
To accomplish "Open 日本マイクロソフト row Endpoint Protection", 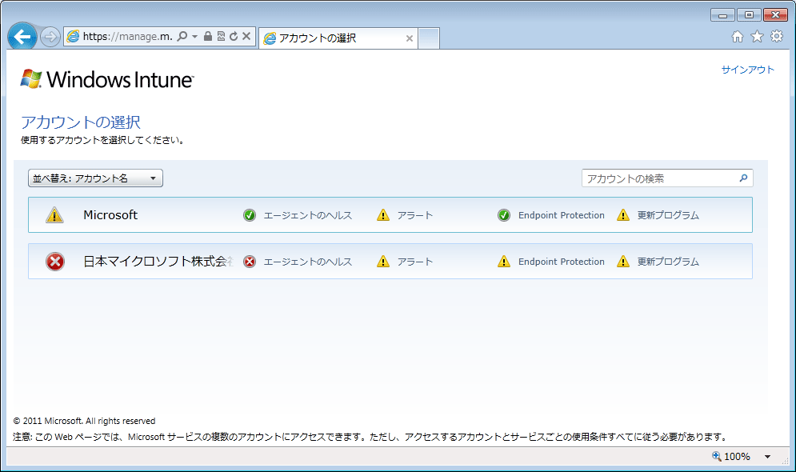I will click(x=562, y=262).
